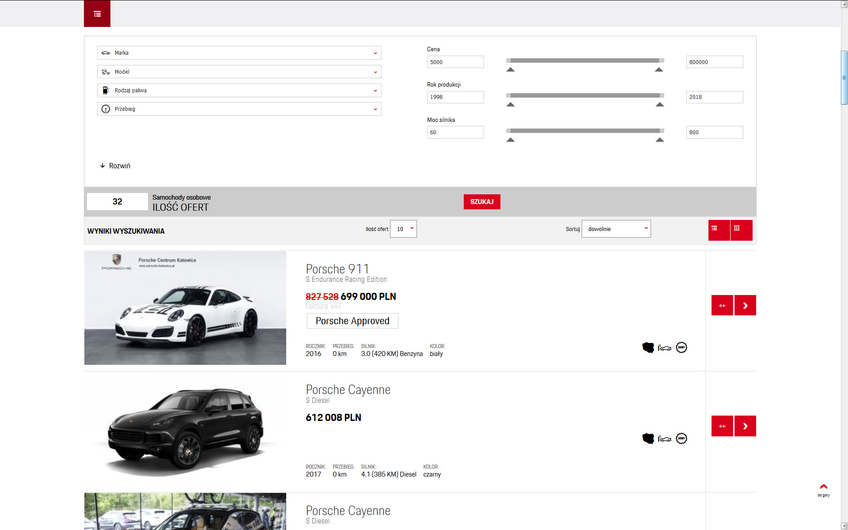Click the scrollbar down arrow

point(844,526)
